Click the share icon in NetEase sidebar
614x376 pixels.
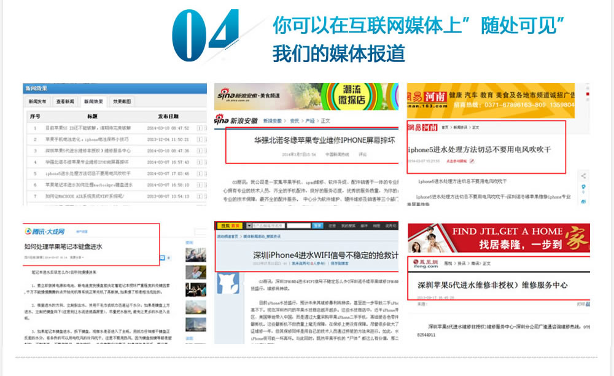point(584,176)
